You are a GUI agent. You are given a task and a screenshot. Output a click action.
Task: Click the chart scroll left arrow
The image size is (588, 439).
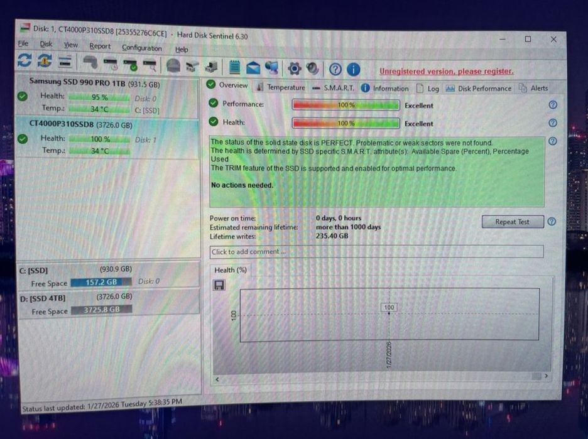[x=217, y=379]
